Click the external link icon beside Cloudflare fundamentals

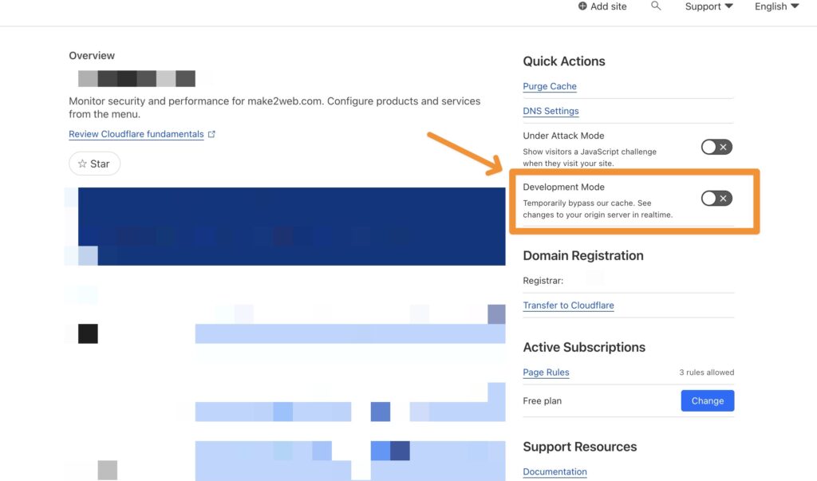(x=211, y=134)
